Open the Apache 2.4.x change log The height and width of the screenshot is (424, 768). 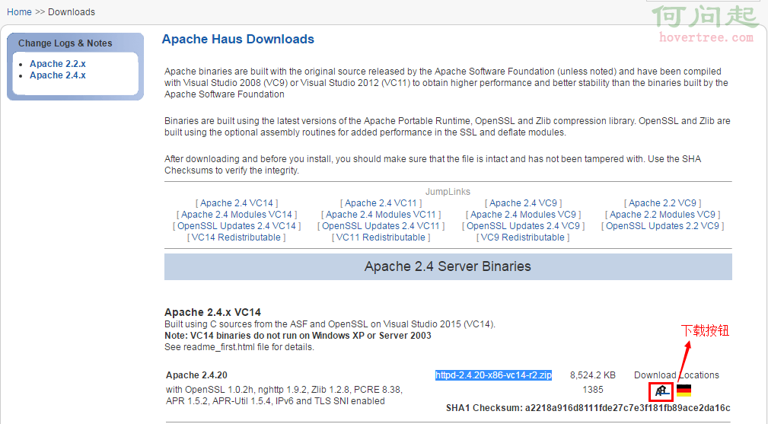click(57, 75)
